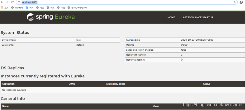Click the Renews threshold label

(x=136, y=55)
